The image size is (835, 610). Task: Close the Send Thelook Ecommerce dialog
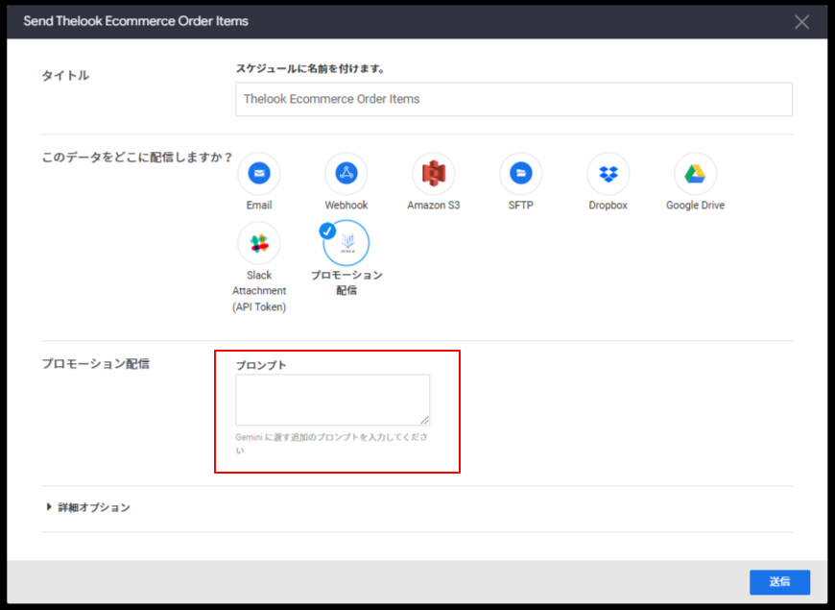801,22
